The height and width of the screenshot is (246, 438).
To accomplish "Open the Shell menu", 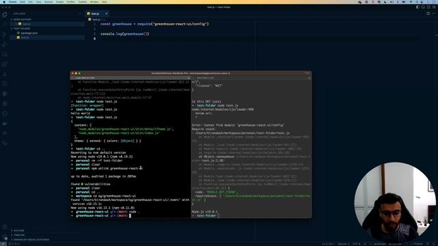I will click(x=23, y=1).
